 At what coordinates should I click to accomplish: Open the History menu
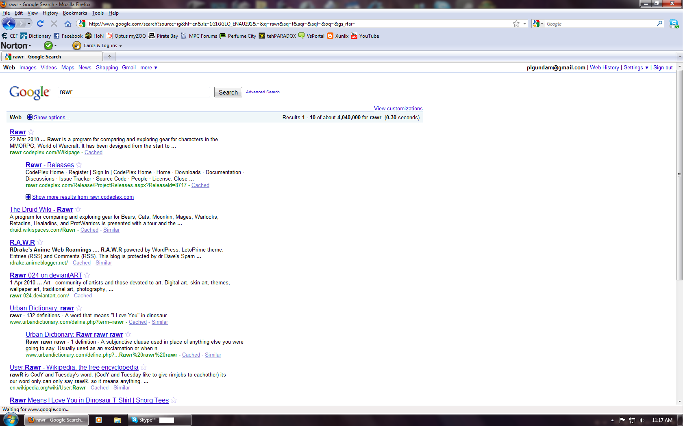tap(50, 13)
